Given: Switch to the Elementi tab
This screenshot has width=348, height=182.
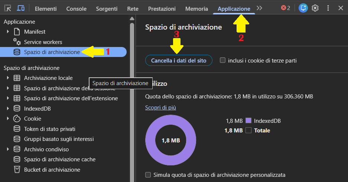Looking at the screenshot, I should 46,9.
